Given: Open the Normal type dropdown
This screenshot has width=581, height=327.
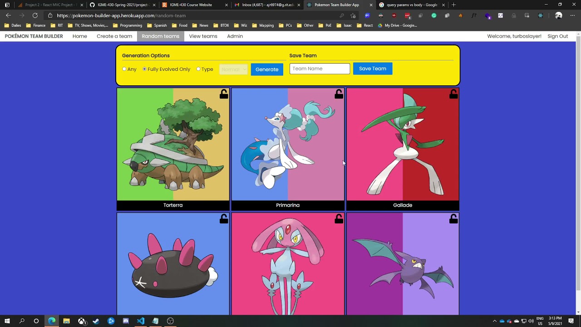Looking at the screenshot, I should [x=233, y=69].
